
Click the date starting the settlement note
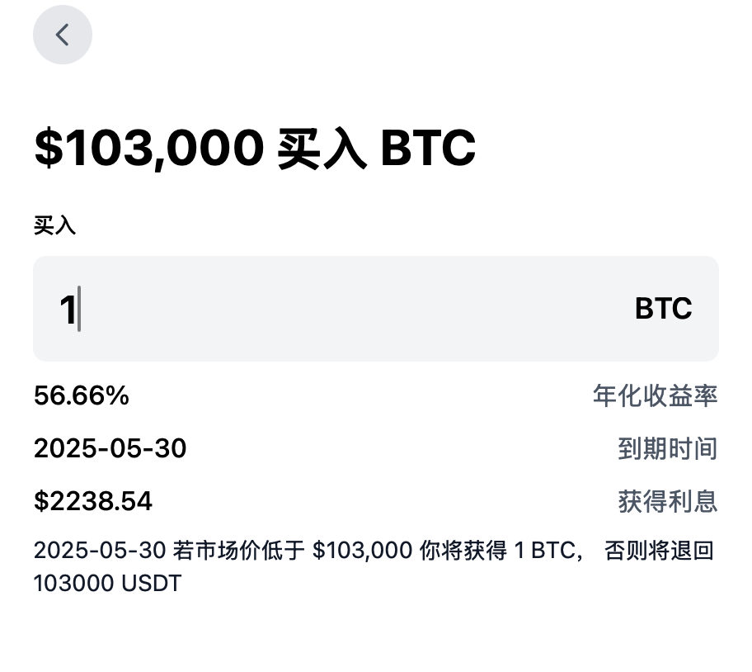pos(101,550)
